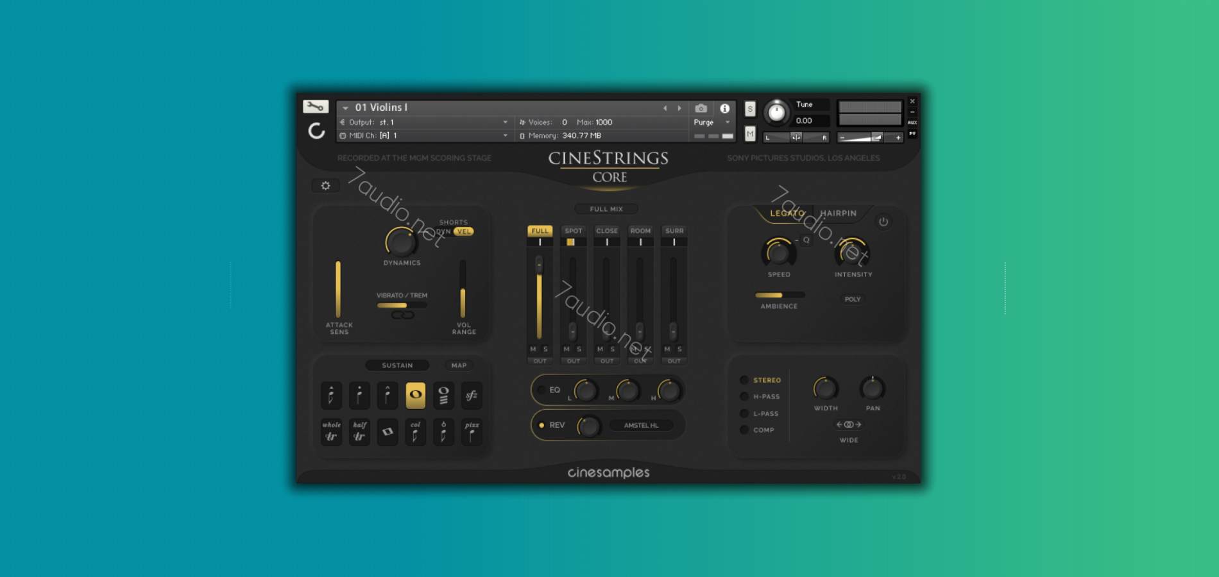Screen dimensions: 1219x577
Task: Select the first short-note articulation button
Action: point(331,395)
